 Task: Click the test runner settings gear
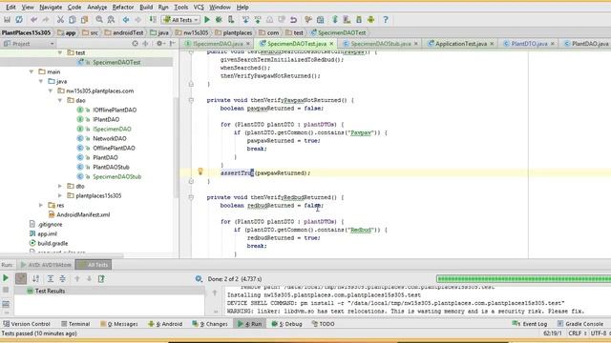coord(199,278)
